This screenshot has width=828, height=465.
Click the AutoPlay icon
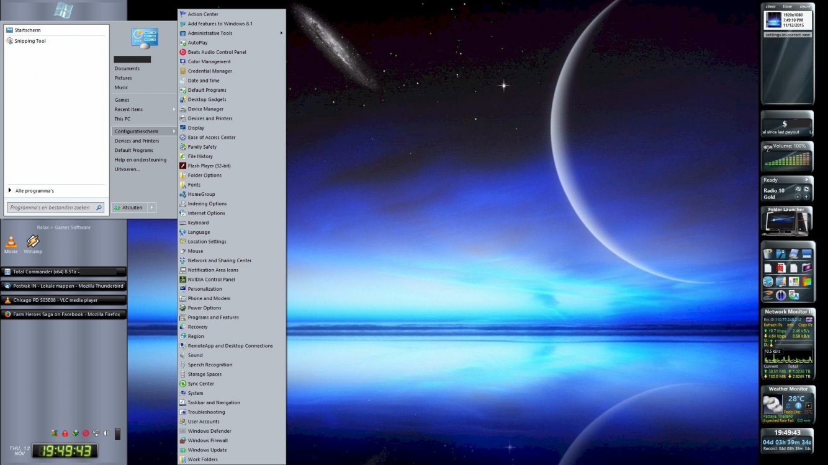(x=182, y=43)
